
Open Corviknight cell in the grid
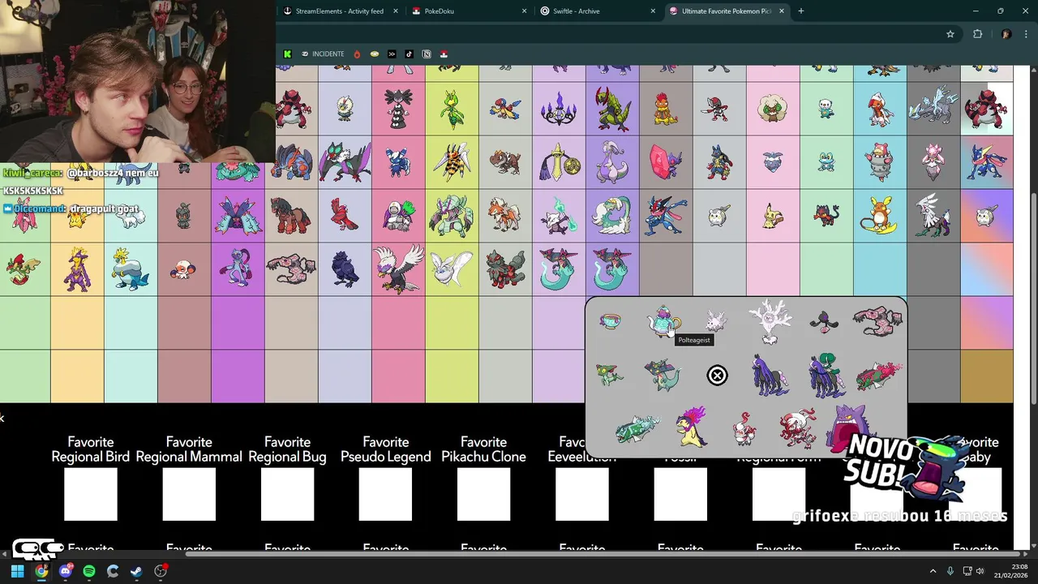345,269
